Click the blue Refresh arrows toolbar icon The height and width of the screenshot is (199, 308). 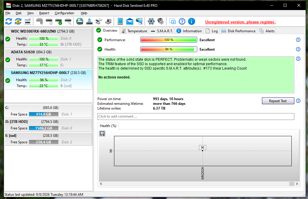9,21
